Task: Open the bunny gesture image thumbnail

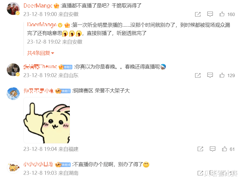Action: (x=46, y=120)
